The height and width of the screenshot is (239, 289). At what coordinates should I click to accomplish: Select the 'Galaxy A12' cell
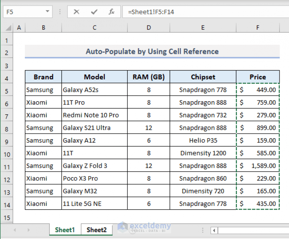[x=95, y=140]
